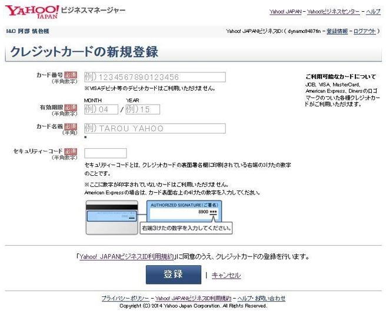This screenshot has width=386, height=311.
Task: Click the 右端3けたの数字を入力してください callout
Action: click(x=187, y=228)
